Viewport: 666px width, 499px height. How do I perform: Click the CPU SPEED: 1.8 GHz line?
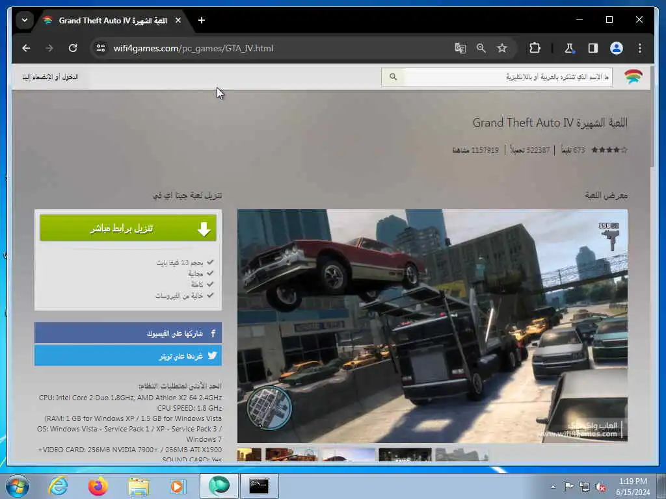189,408
